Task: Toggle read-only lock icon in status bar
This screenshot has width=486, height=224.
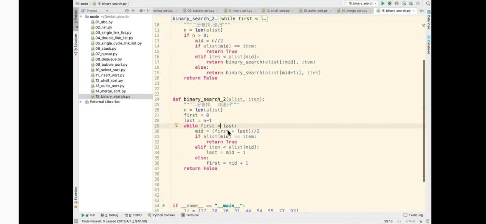Action: click(x=421, y=221)
